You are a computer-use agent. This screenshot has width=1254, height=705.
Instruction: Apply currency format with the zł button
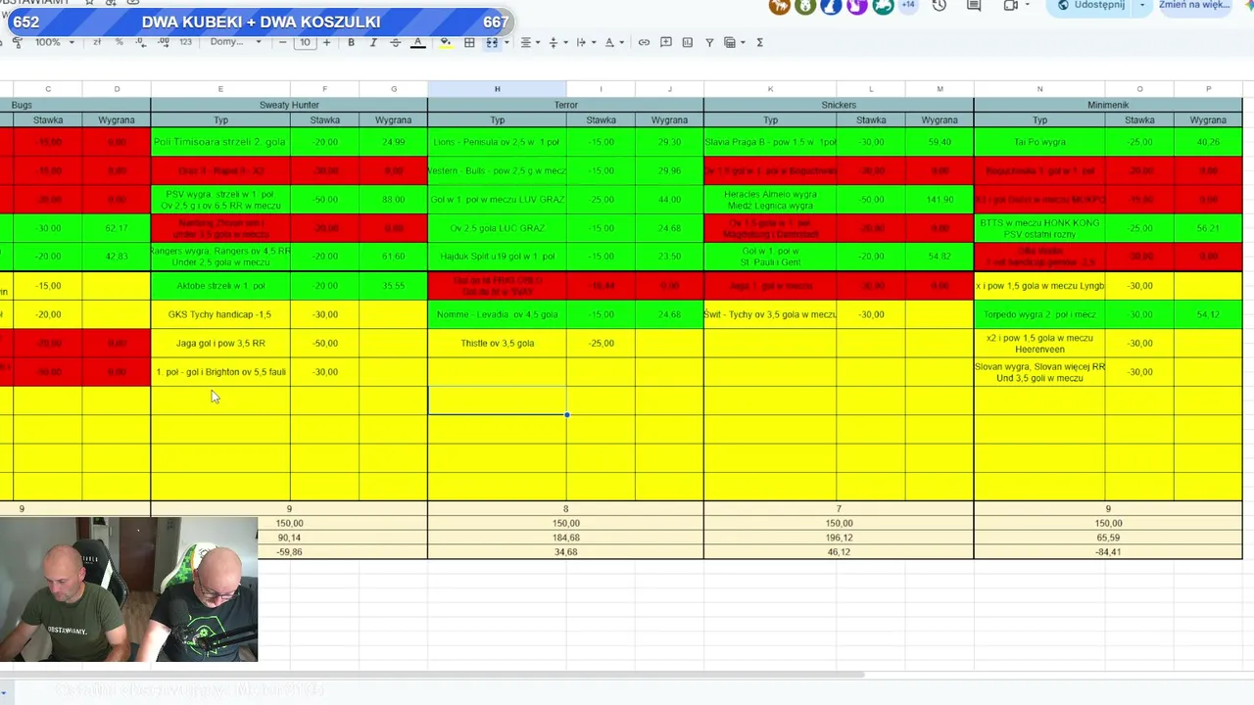pos(97,43)
